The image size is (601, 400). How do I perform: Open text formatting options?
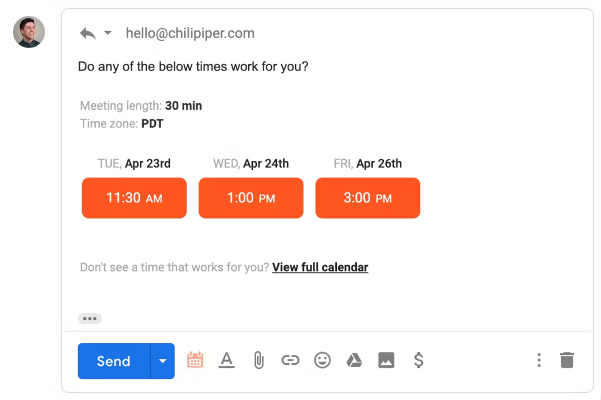pyautogui.click(x=227, y=360)
